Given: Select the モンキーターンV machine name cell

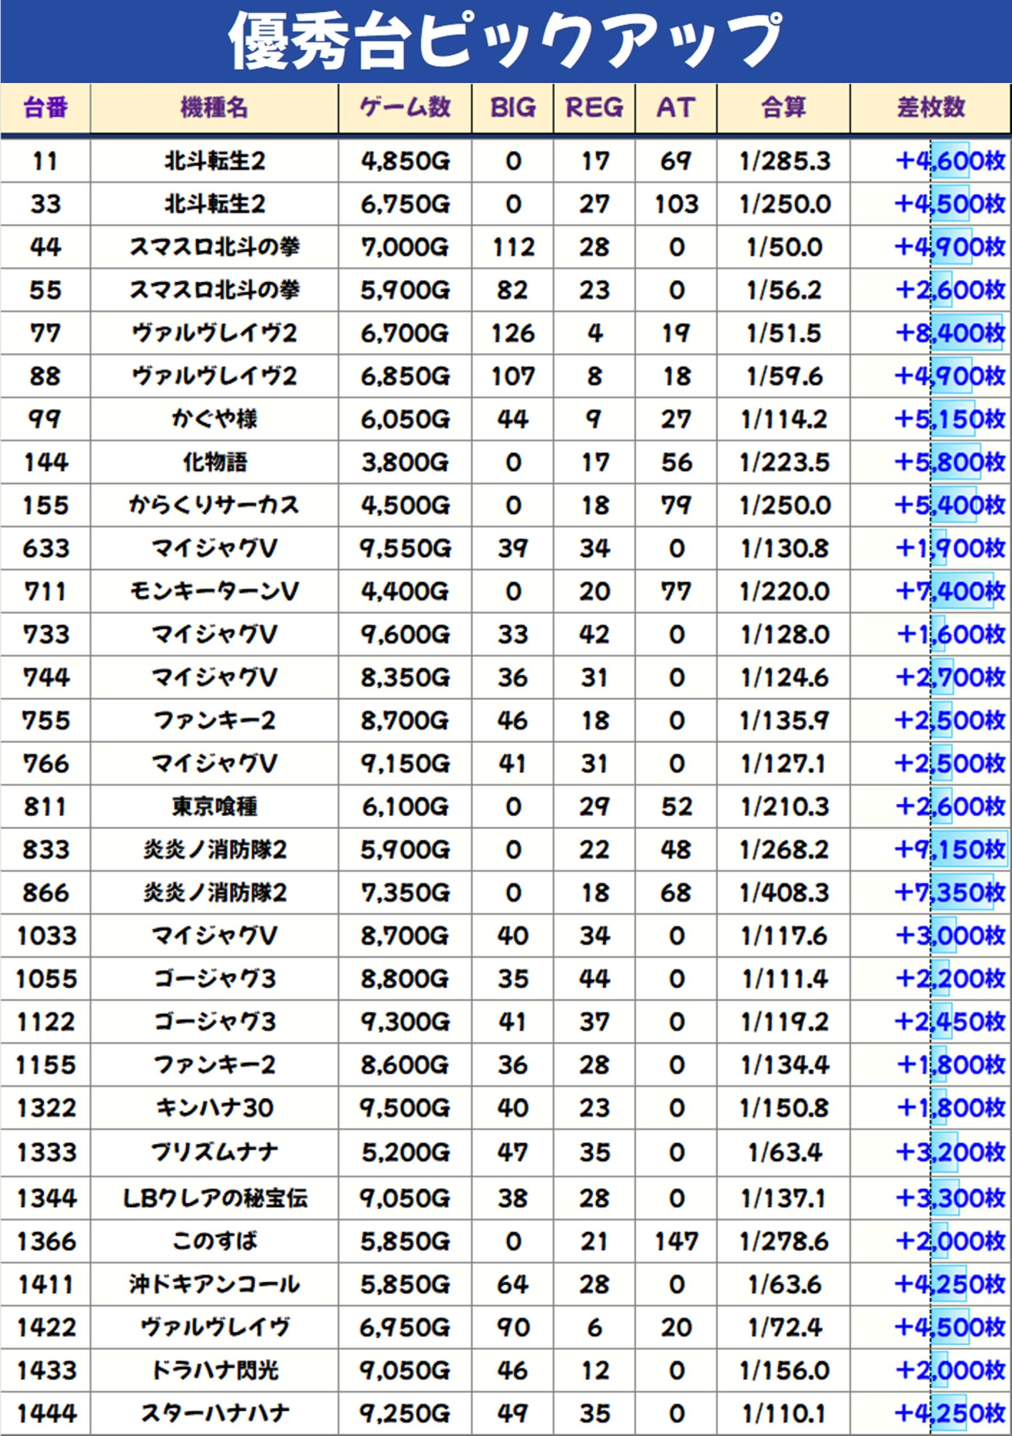Looking at the screenshot, I should point(214,591).
